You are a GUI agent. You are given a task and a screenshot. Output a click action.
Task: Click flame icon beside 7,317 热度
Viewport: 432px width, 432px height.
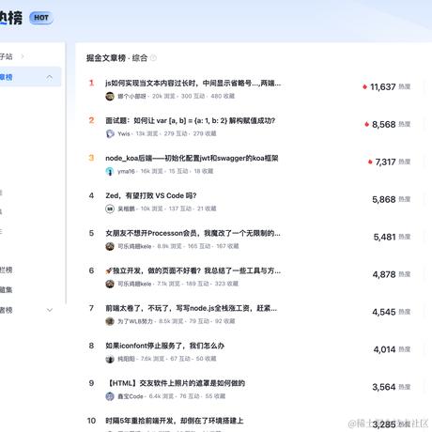click(x=370, y=162)
